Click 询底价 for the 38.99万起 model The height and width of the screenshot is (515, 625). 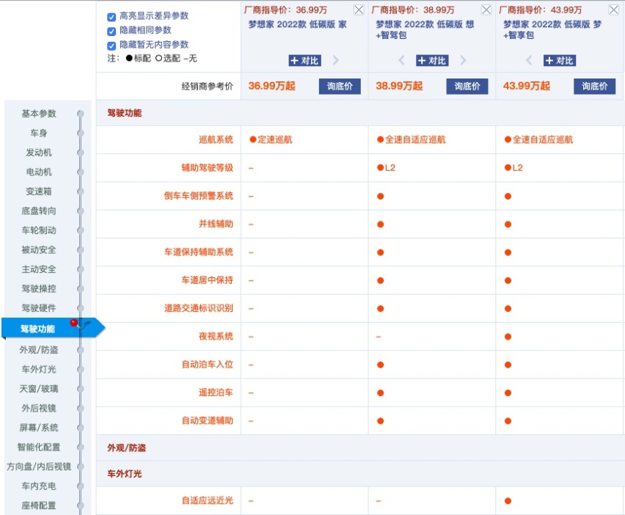pyautogui.click(x=467, y=86)
